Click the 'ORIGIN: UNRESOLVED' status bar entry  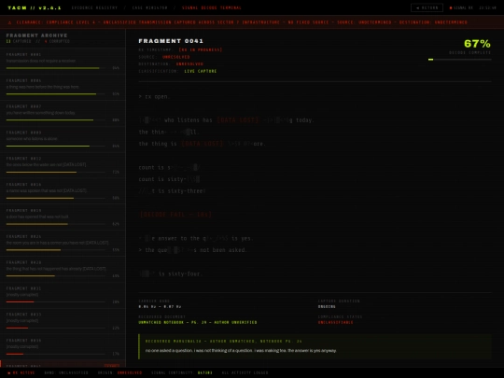click(119, 372)
